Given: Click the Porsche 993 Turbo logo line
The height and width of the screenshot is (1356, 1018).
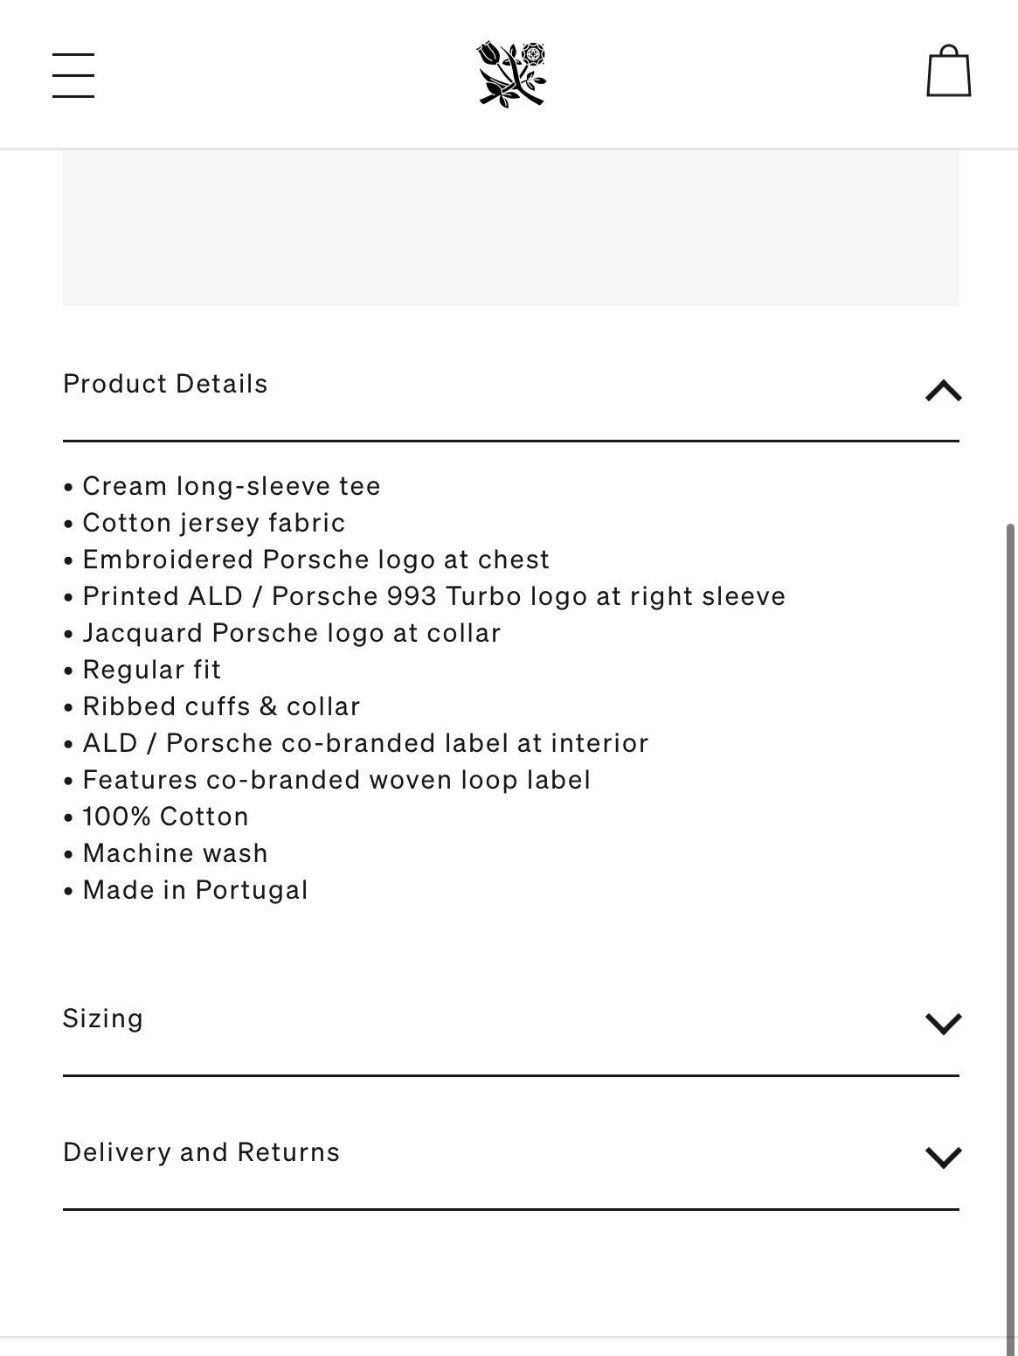Looking at the screenshot, I should click(x=425, y=596).
